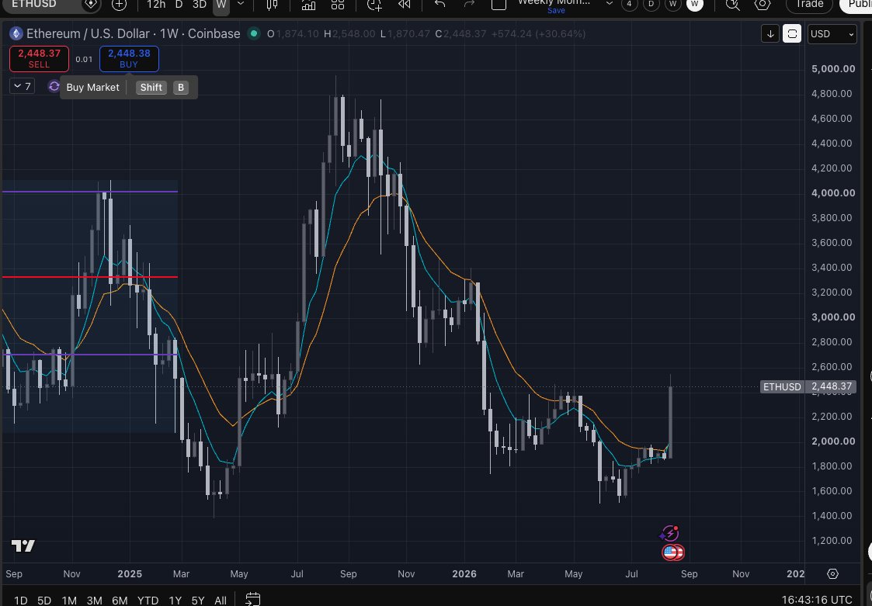This screenshot has height=606, width=872.
Task: Switch to the 1Y date range
Action: click(x=175, y=601)
